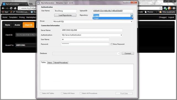Open Home link on website
177x100 pixels.
pos(5,17)
